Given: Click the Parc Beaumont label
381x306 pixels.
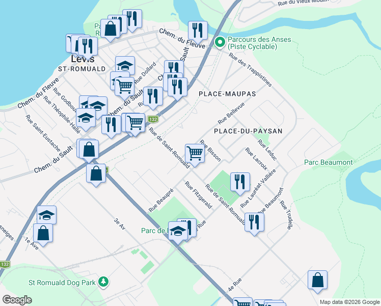Looking at the screenshot, I should pyautogui.click(x=328, y=162).
